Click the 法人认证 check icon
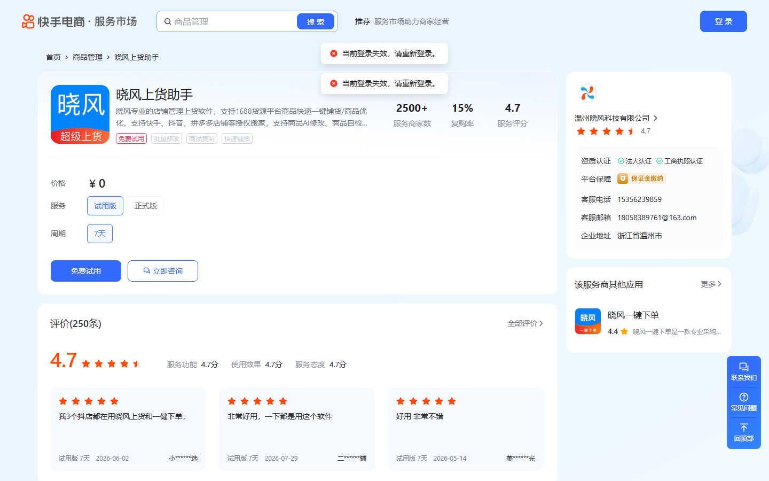This screenshot has height=481, width=769. (621, 161)
